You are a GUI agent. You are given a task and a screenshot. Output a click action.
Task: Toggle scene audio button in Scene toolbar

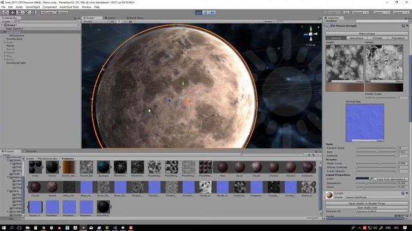[124, 21]
